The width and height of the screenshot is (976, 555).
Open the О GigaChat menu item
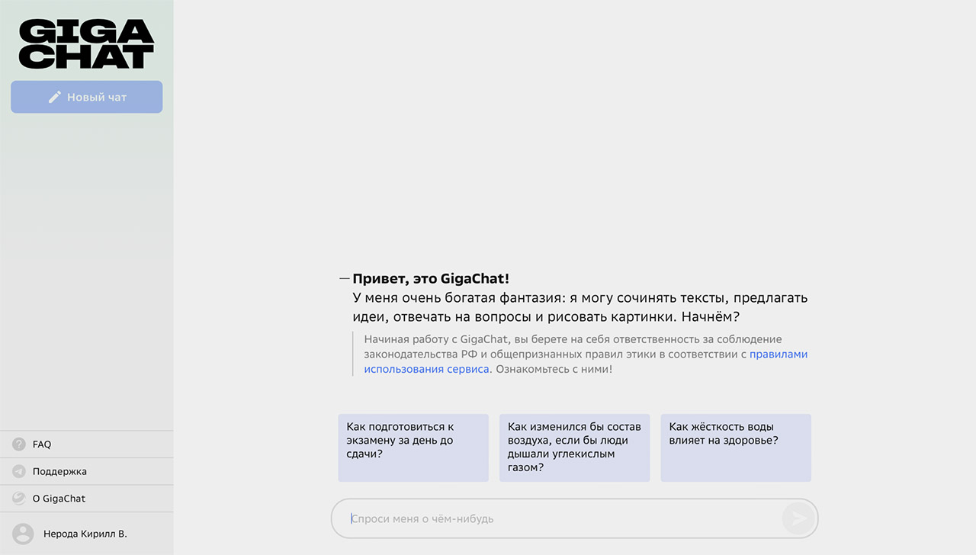click(87, 499)
